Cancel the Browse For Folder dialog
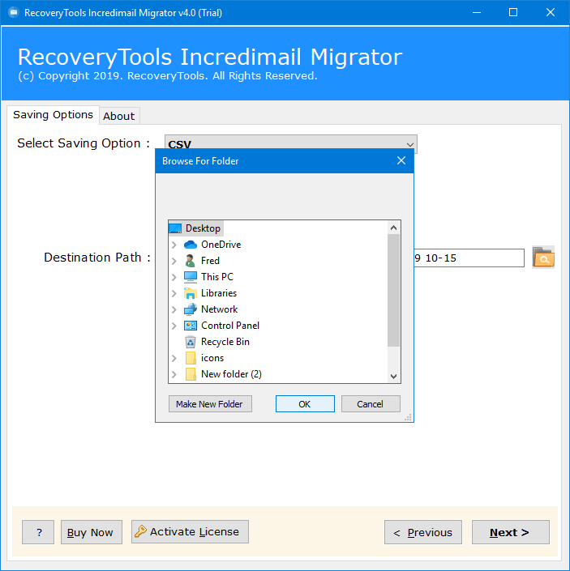 (x=371, y=404)
